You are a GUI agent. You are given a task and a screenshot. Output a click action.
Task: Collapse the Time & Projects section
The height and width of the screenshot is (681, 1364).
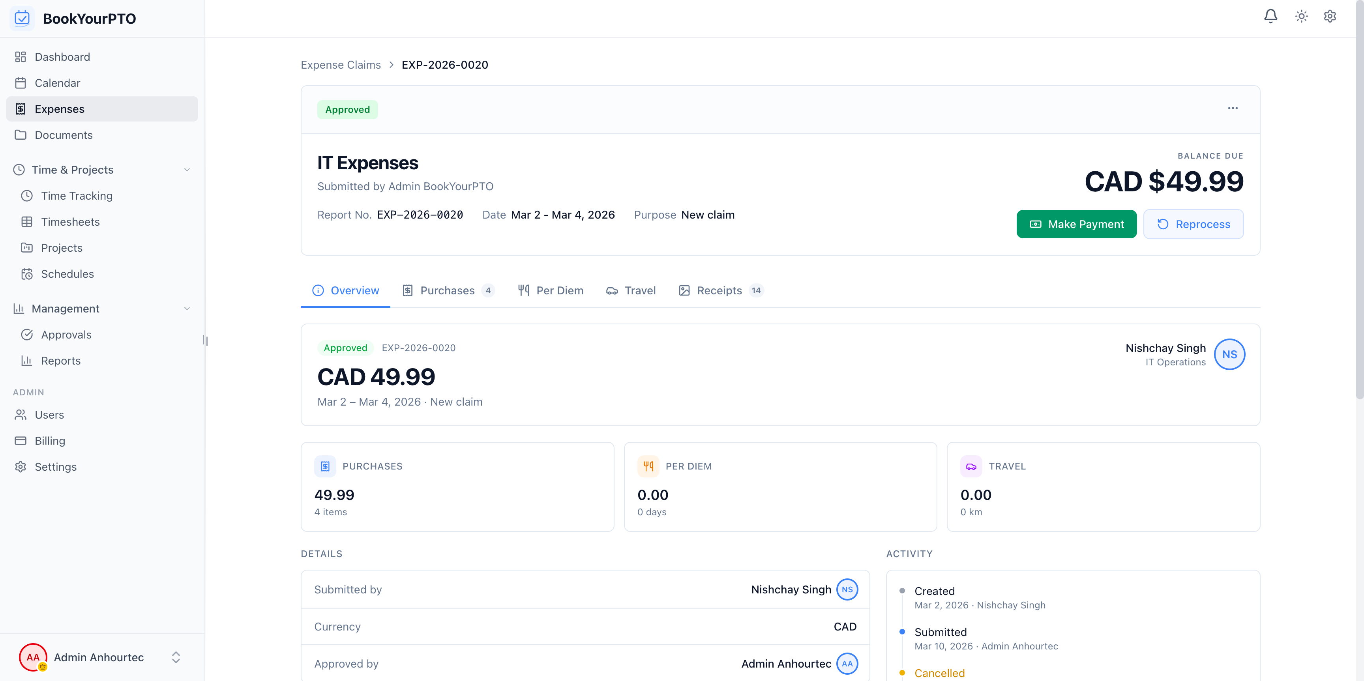[x=187, y=169]
